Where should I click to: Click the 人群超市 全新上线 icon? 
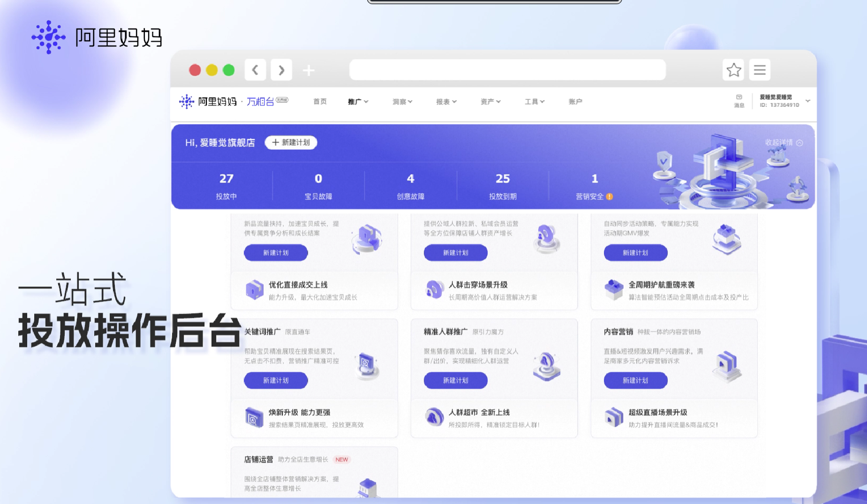434,417
